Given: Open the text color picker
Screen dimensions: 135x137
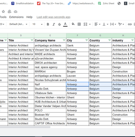Looking at the screenshot, I should pyautogui.click(x=65, y=24).
